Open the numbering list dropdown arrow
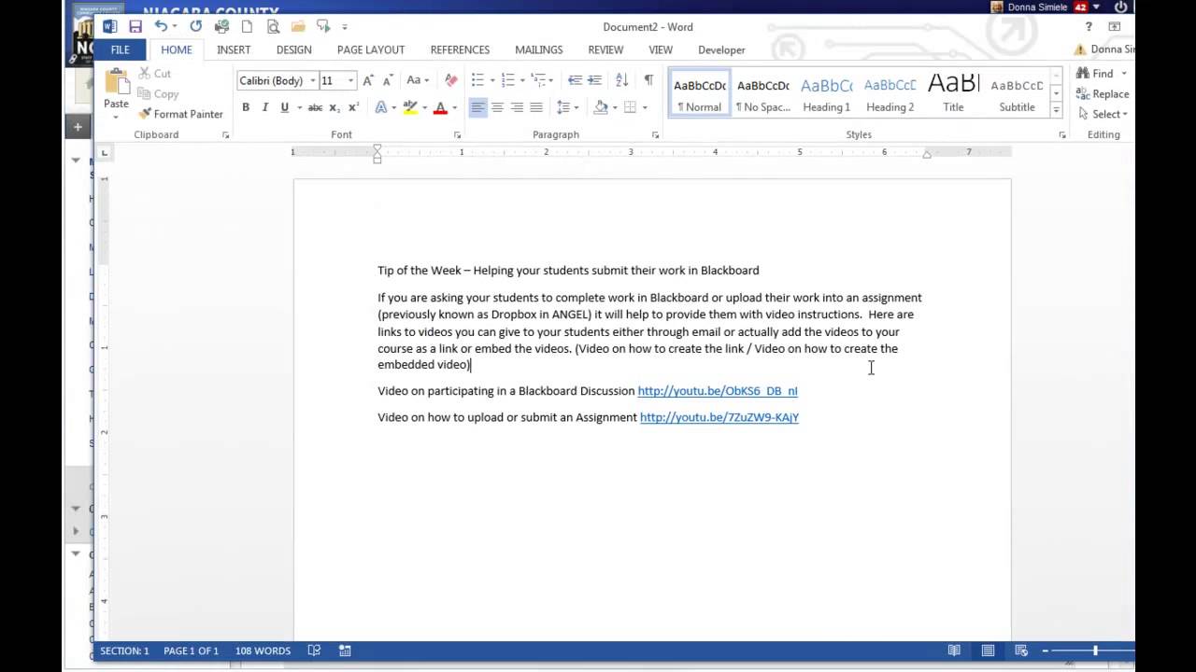 [521, 80]
